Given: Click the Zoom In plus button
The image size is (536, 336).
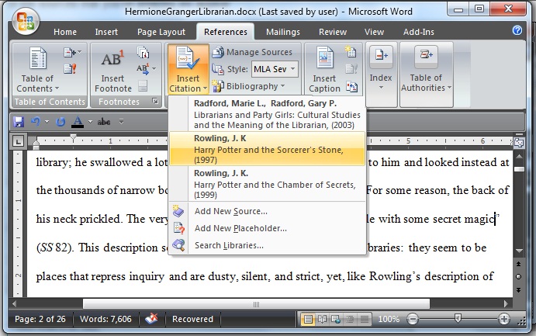Looking at the screenshot, I should coord(503,319).
